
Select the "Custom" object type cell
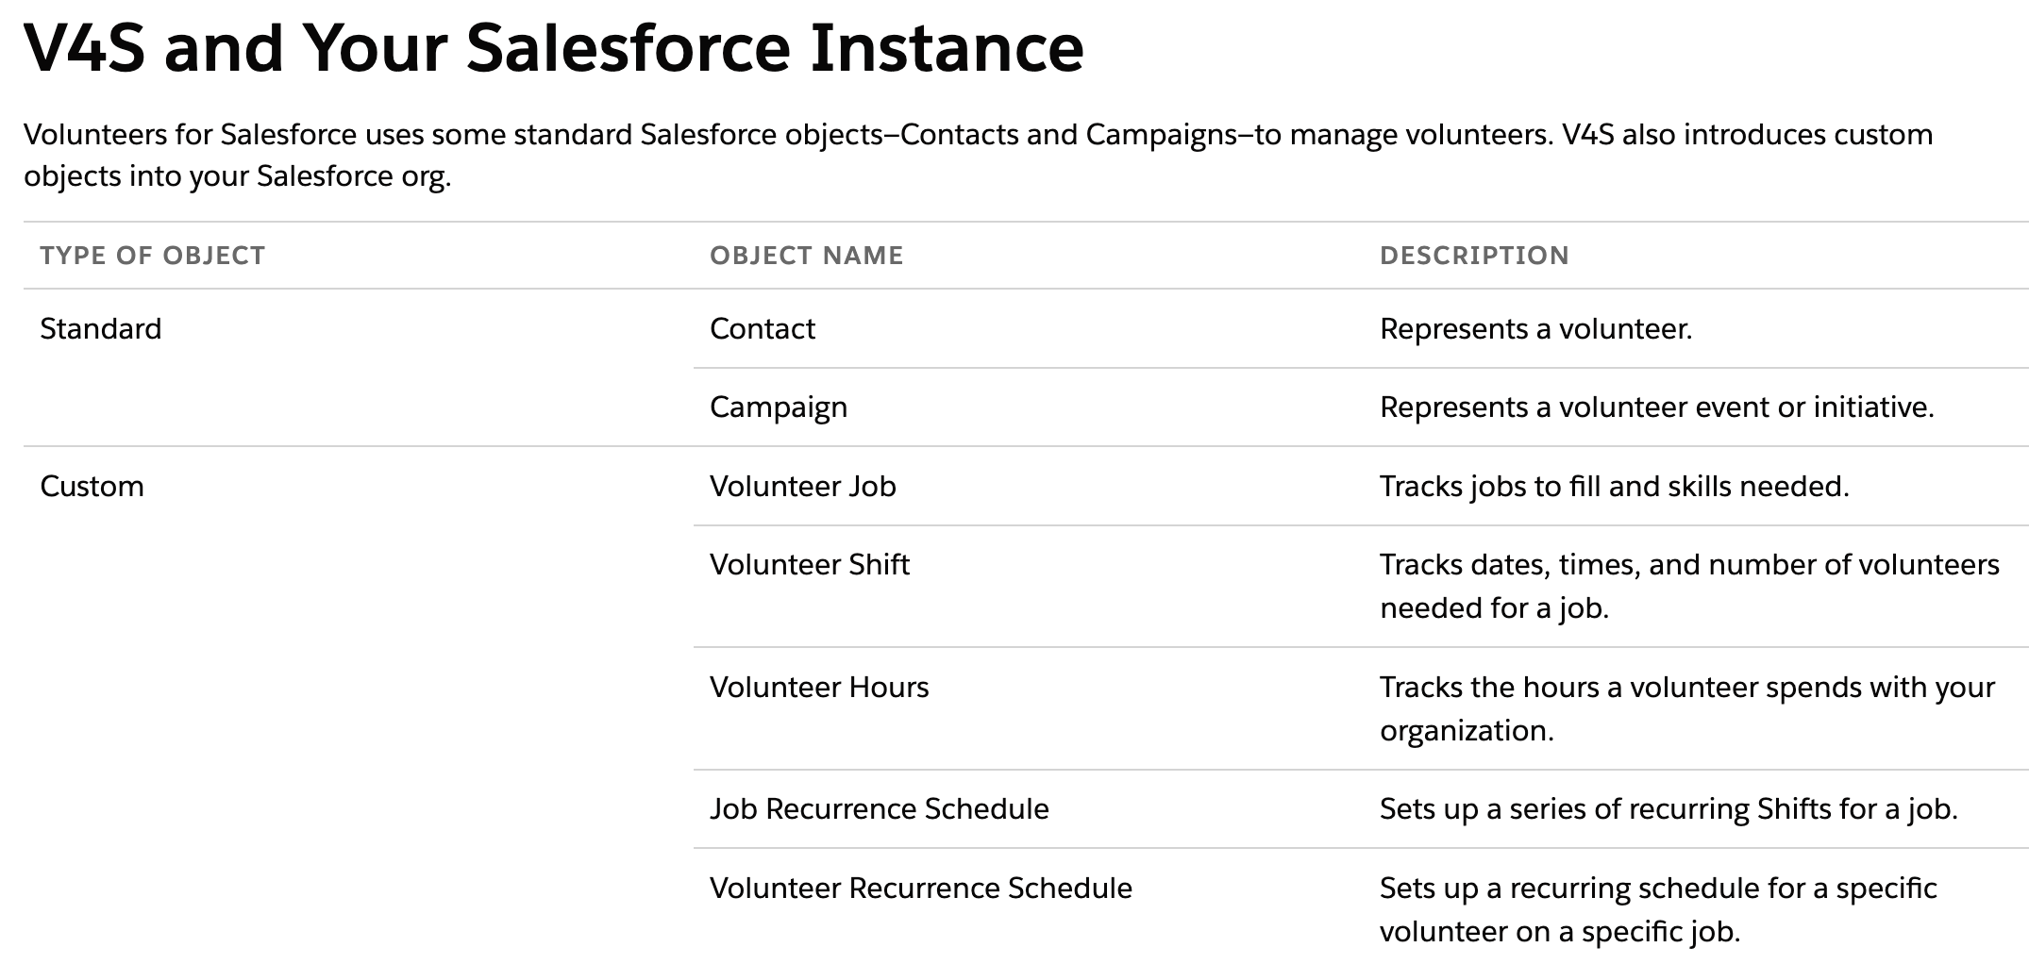pyautogui.click(x=92, y=487)
